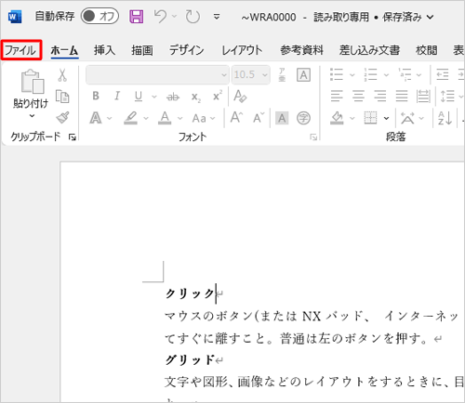
Task: Open the highlight color dropdown arrow
Action: [x=146, y=118]
